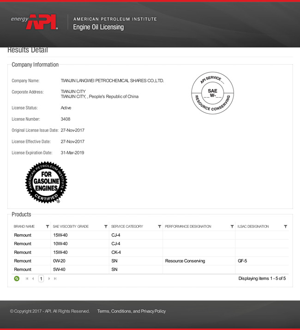Screen dimensions: 300x330
Task: Go to last page arrow in pager
Action: [x=55, y=278]
